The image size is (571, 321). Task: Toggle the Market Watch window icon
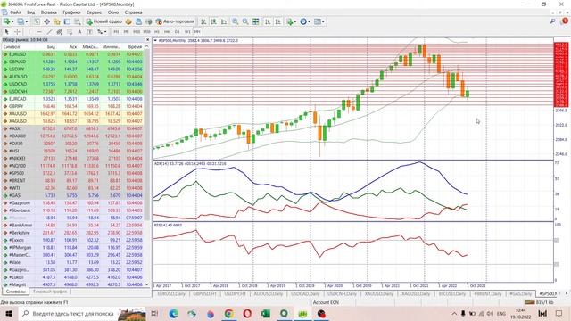(x=37, y=21)
